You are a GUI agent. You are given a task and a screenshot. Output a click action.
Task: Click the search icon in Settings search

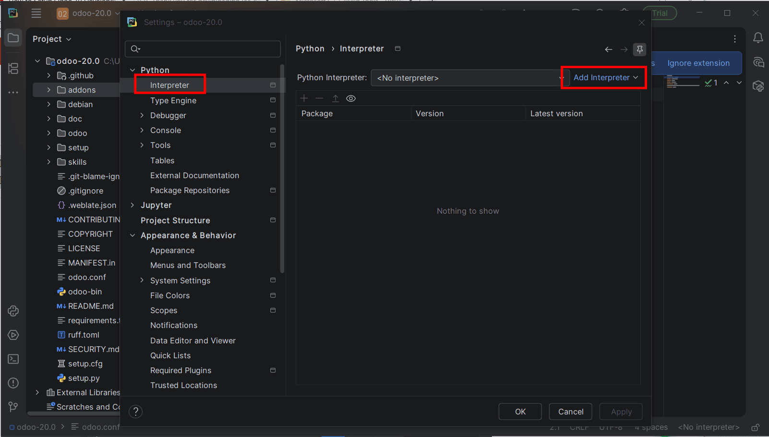(x=135, y=49)
